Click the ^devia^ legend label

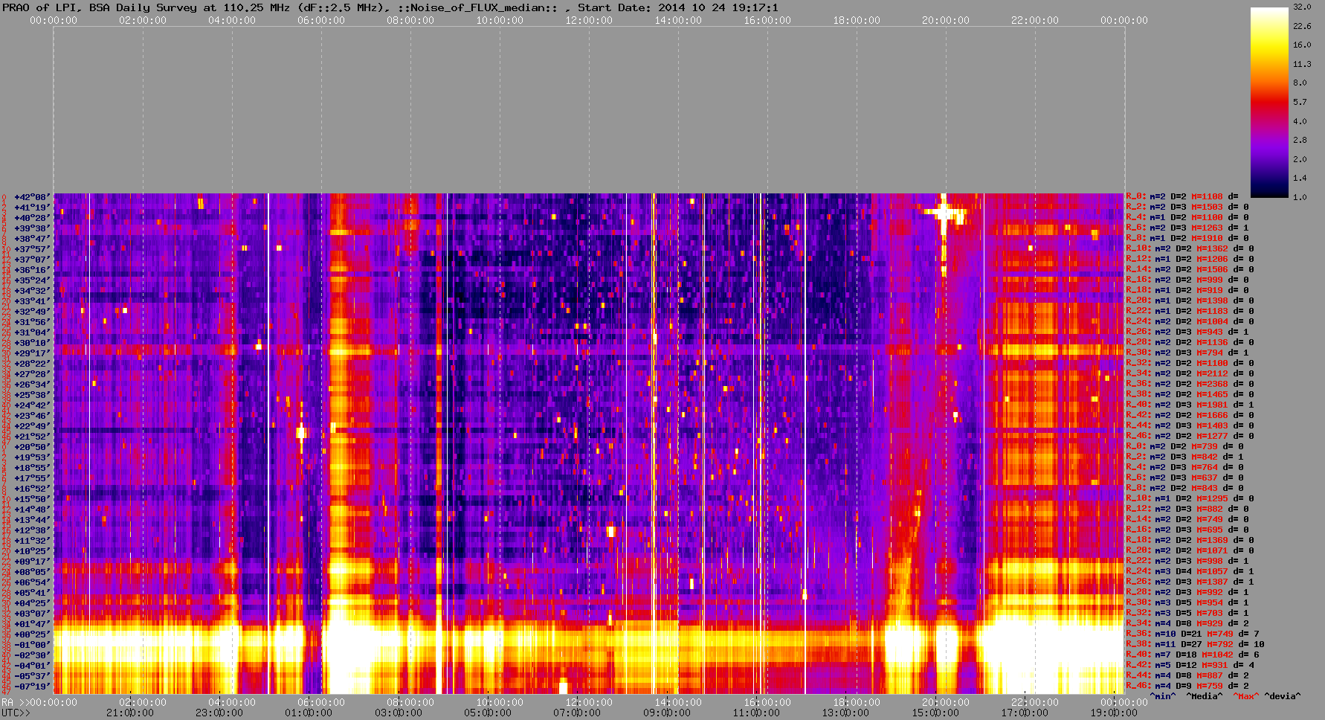1283,696
